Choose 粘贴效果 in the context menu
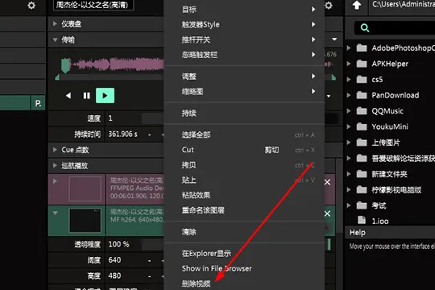 pos(244,195)
